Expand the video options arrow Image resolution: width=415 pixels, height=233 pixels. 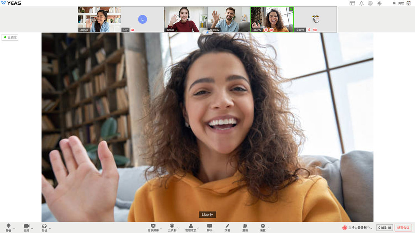tap(32, 228)
